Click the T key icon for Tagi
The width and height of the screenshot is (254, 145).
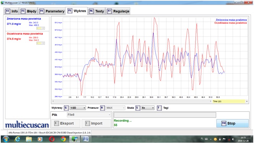coord(159,108)
